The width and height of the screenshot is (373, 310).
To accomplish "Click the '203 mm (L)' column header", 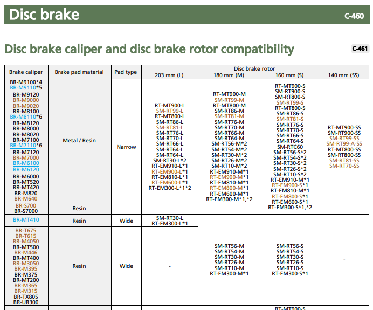I will click(169, 75).
